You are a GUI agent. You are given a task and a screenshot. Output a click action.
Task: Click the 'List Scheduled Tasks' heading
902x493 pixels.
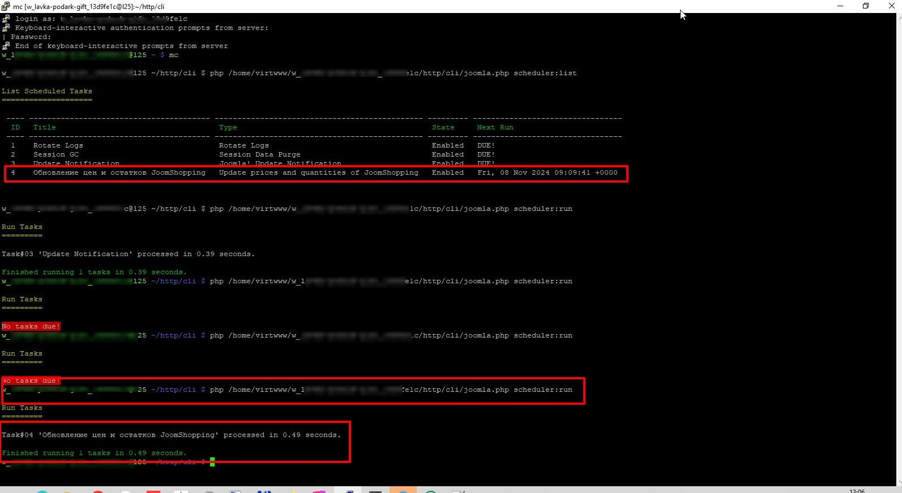pyautogui.click(x=46, y=91)
